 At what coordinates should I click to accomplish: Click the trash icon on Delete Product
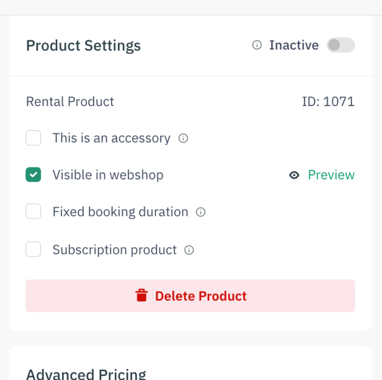pos(142,296)
